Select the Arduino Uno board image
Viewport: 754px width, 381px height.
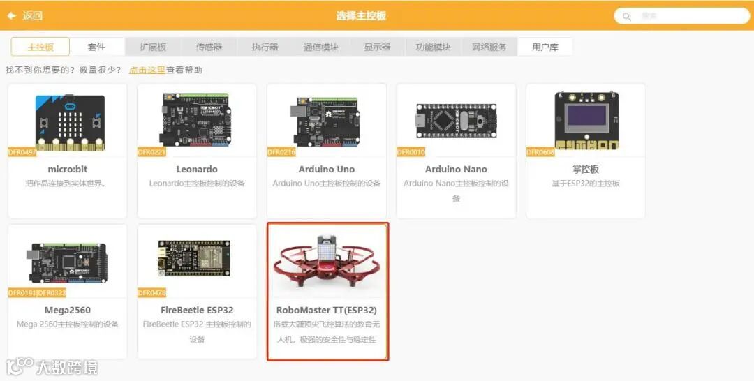point(325,120)
